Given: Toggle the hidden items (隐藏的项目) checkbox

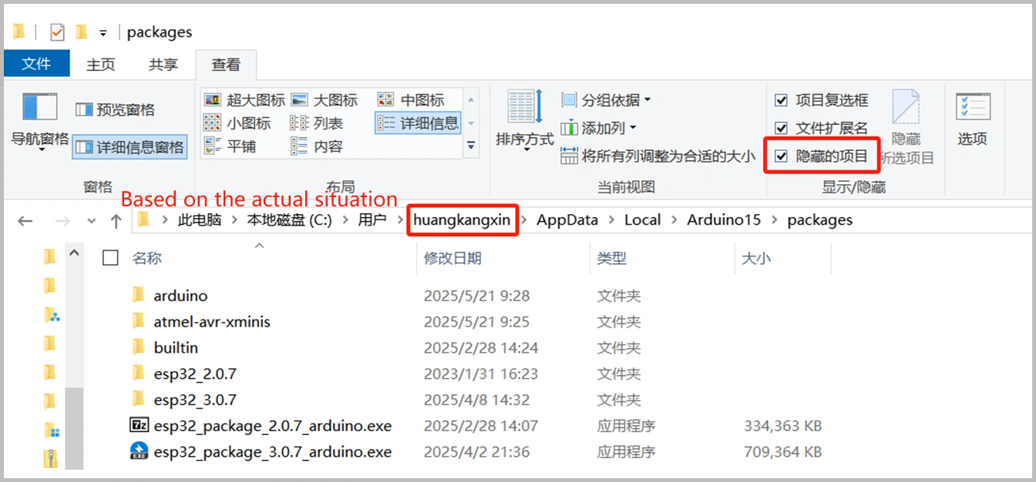Looking at the screenshot, I should (782, 157).
